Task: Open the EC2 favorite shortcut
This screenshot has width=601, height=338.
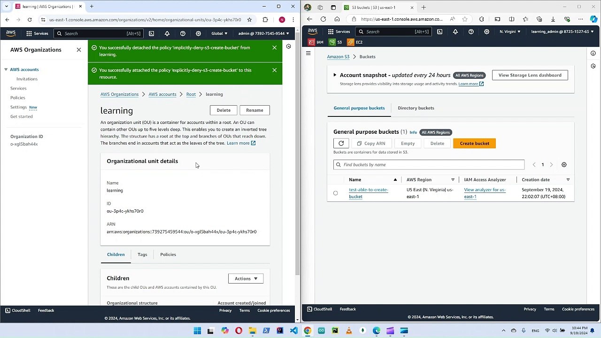Action: click(x=355, y=42)
